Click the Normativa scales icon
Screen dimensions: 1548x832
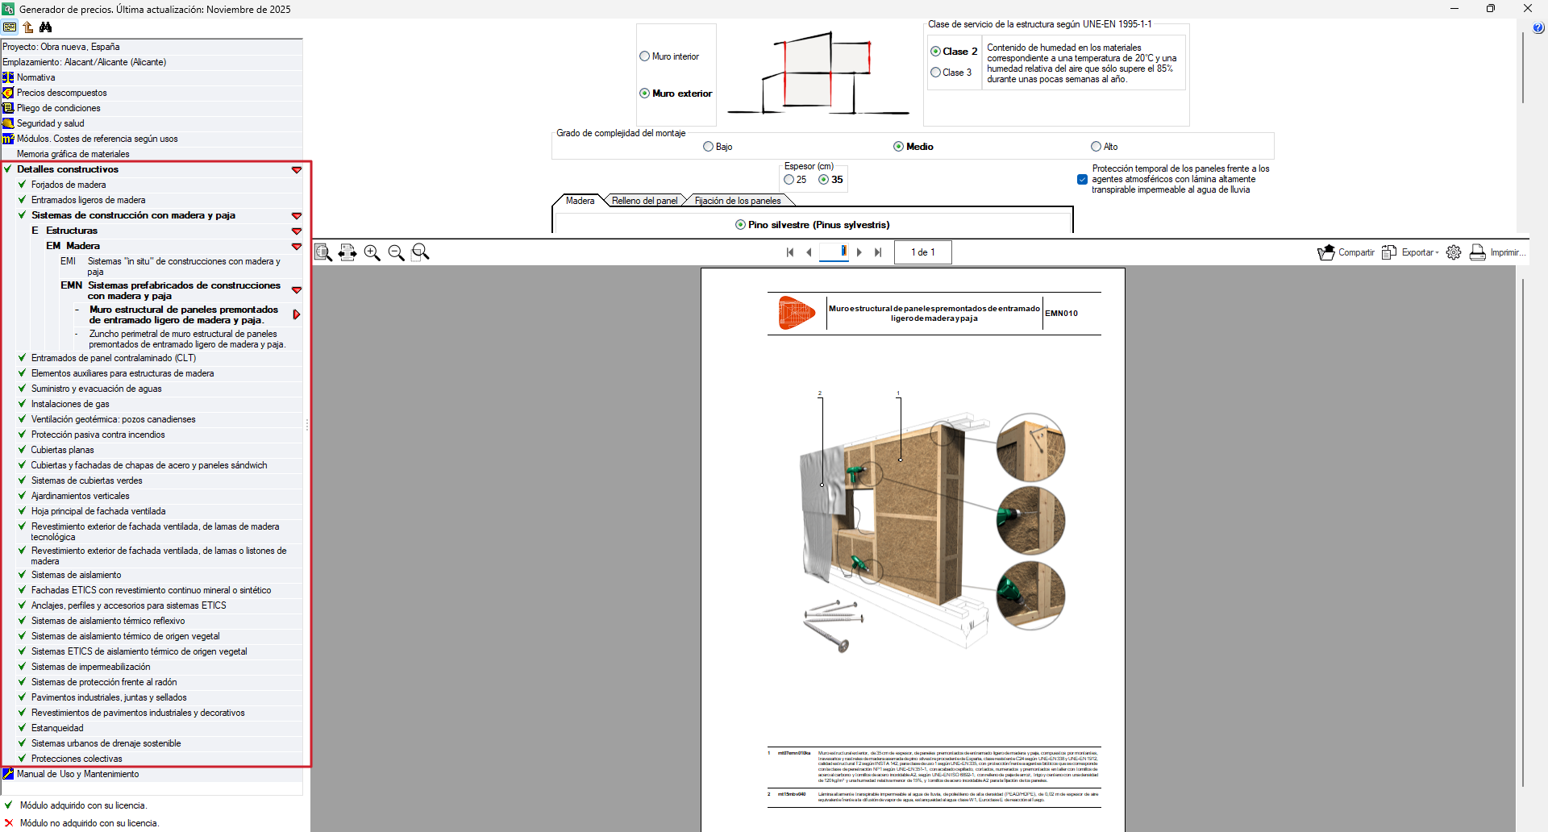coord(8,77)
